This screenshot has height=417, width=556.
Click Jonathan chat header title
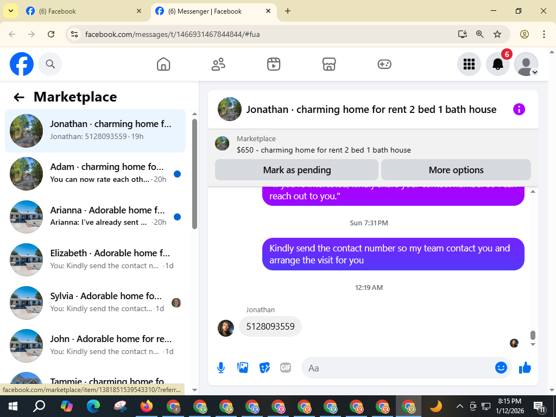[x=371, y=110]
